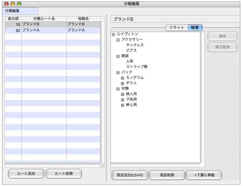Image resolution: width=243 pixels, height=186 pixels.
Task: Click the 項目削除 button
Action: pyautogui.click(x=167, y=175)
